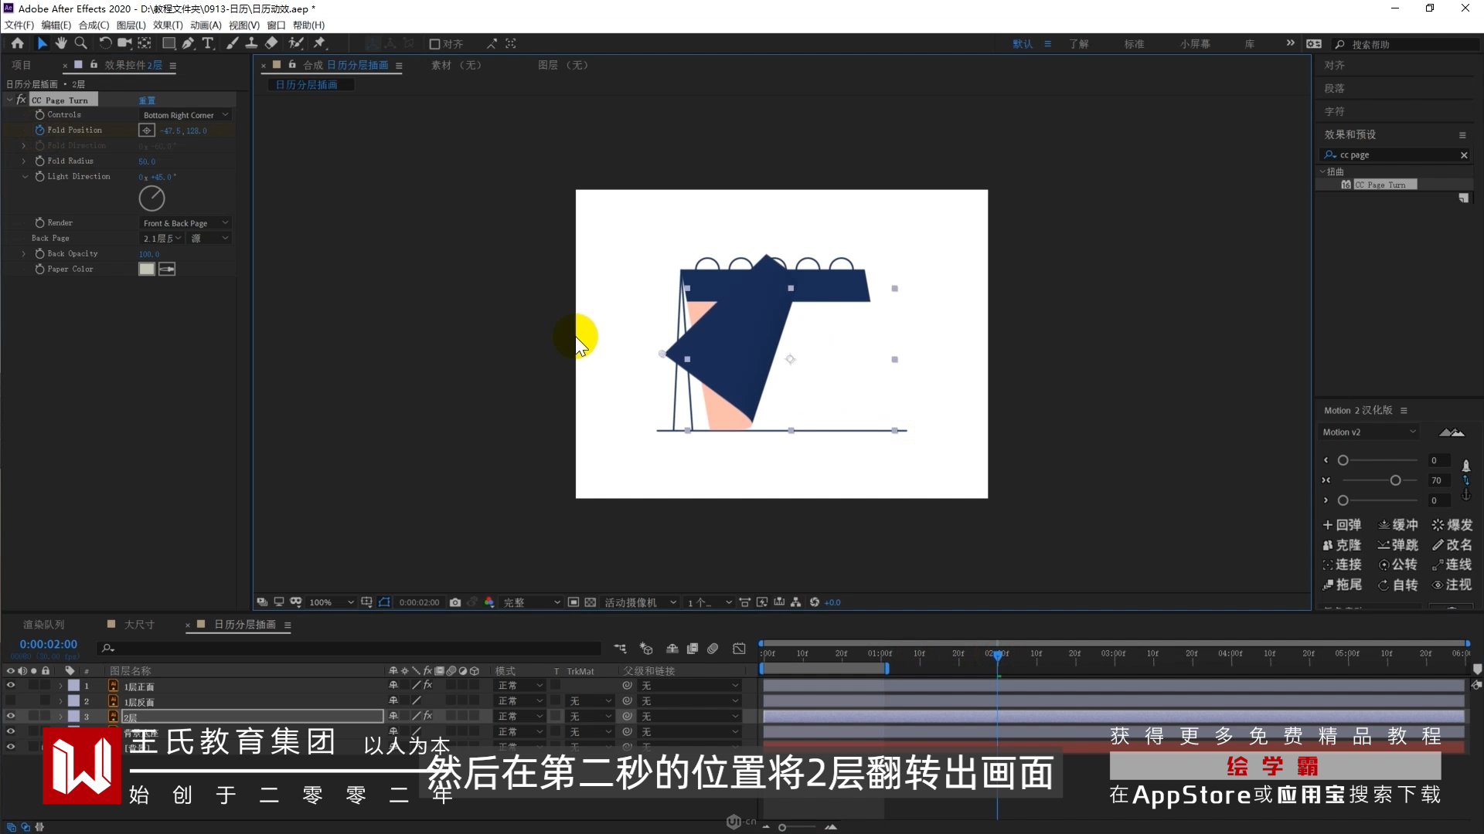Viewport: 1484px width, 834px height.
Task: Hide the 1层正面 layer
Action: coord(11,686)
